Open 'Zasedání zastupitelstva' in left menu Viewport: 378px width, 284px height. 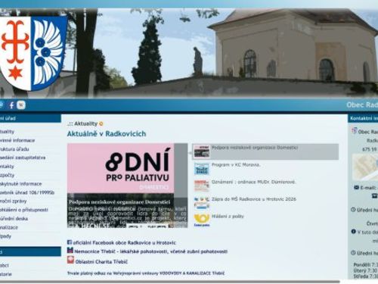[23, 158]
